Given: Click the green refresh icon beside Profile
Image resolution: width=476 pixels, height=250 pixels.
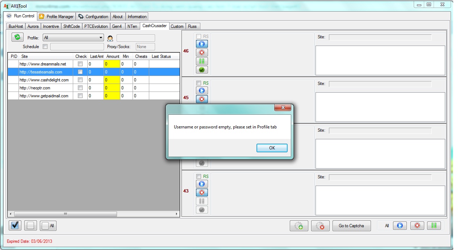Looking at the screenshot, I should pyautogui.click(x=17, y=37).
